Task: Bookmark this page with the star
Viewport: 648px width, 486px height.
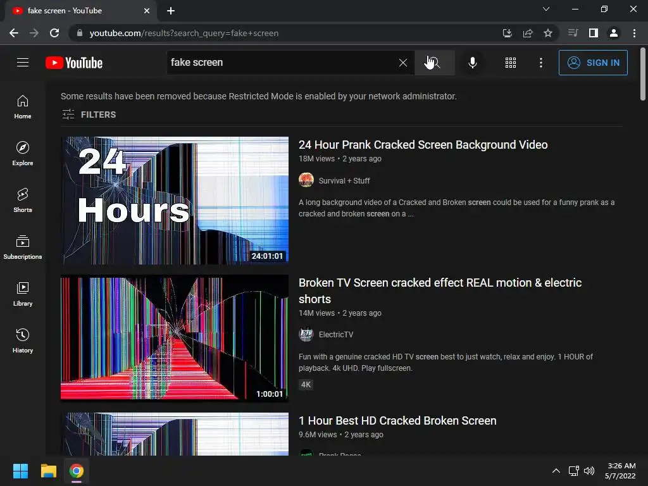Action: coord(548,33)
